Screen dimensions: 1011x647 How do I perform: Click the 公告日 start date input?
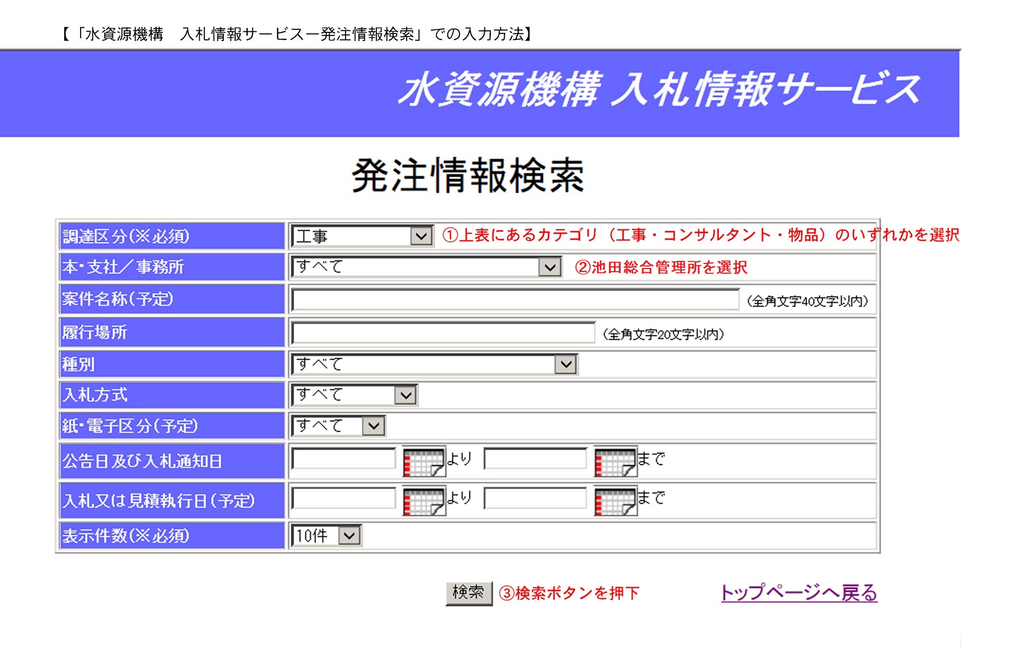click(x=344, y=459)
